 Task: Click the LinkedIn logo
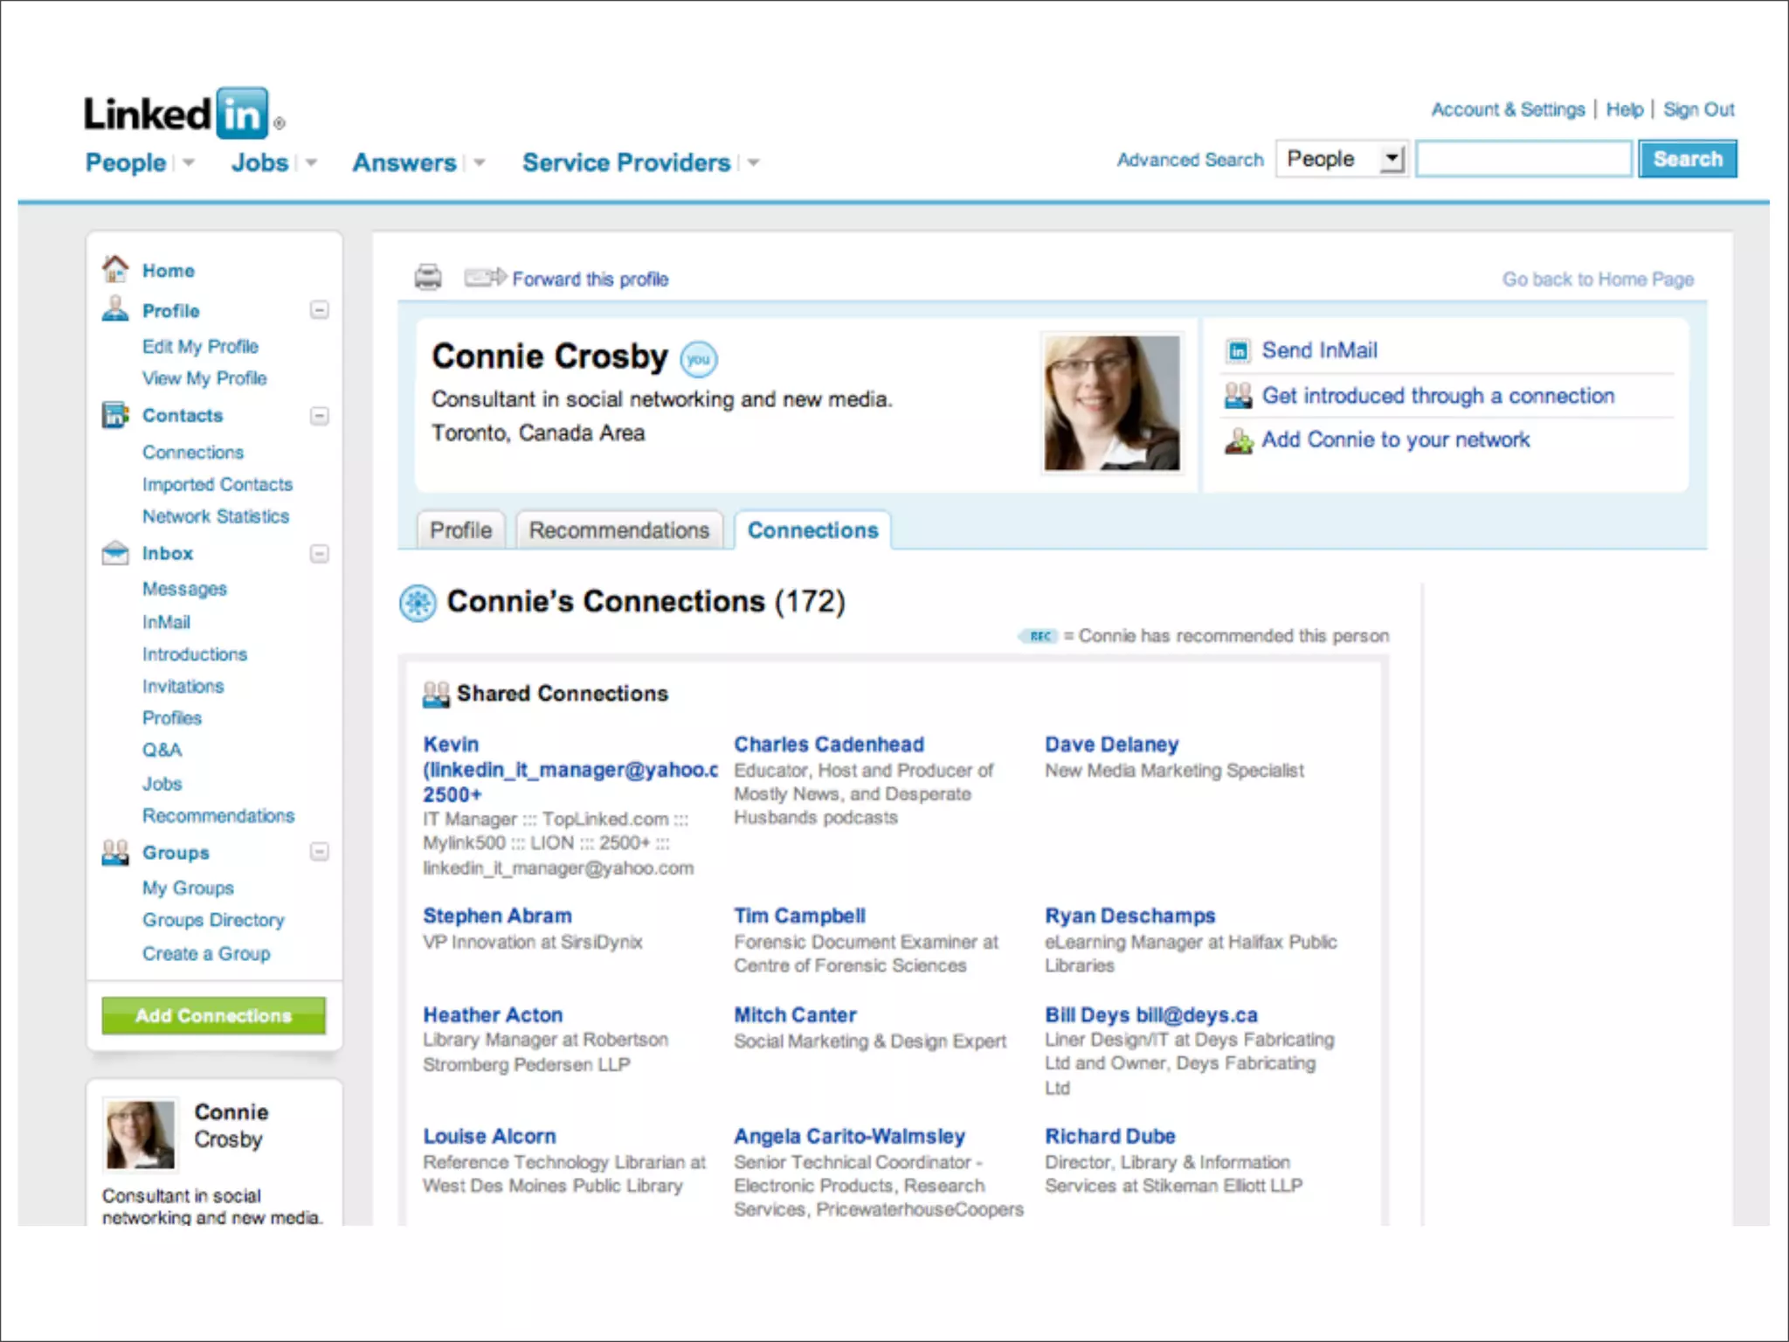coord(183,114)
